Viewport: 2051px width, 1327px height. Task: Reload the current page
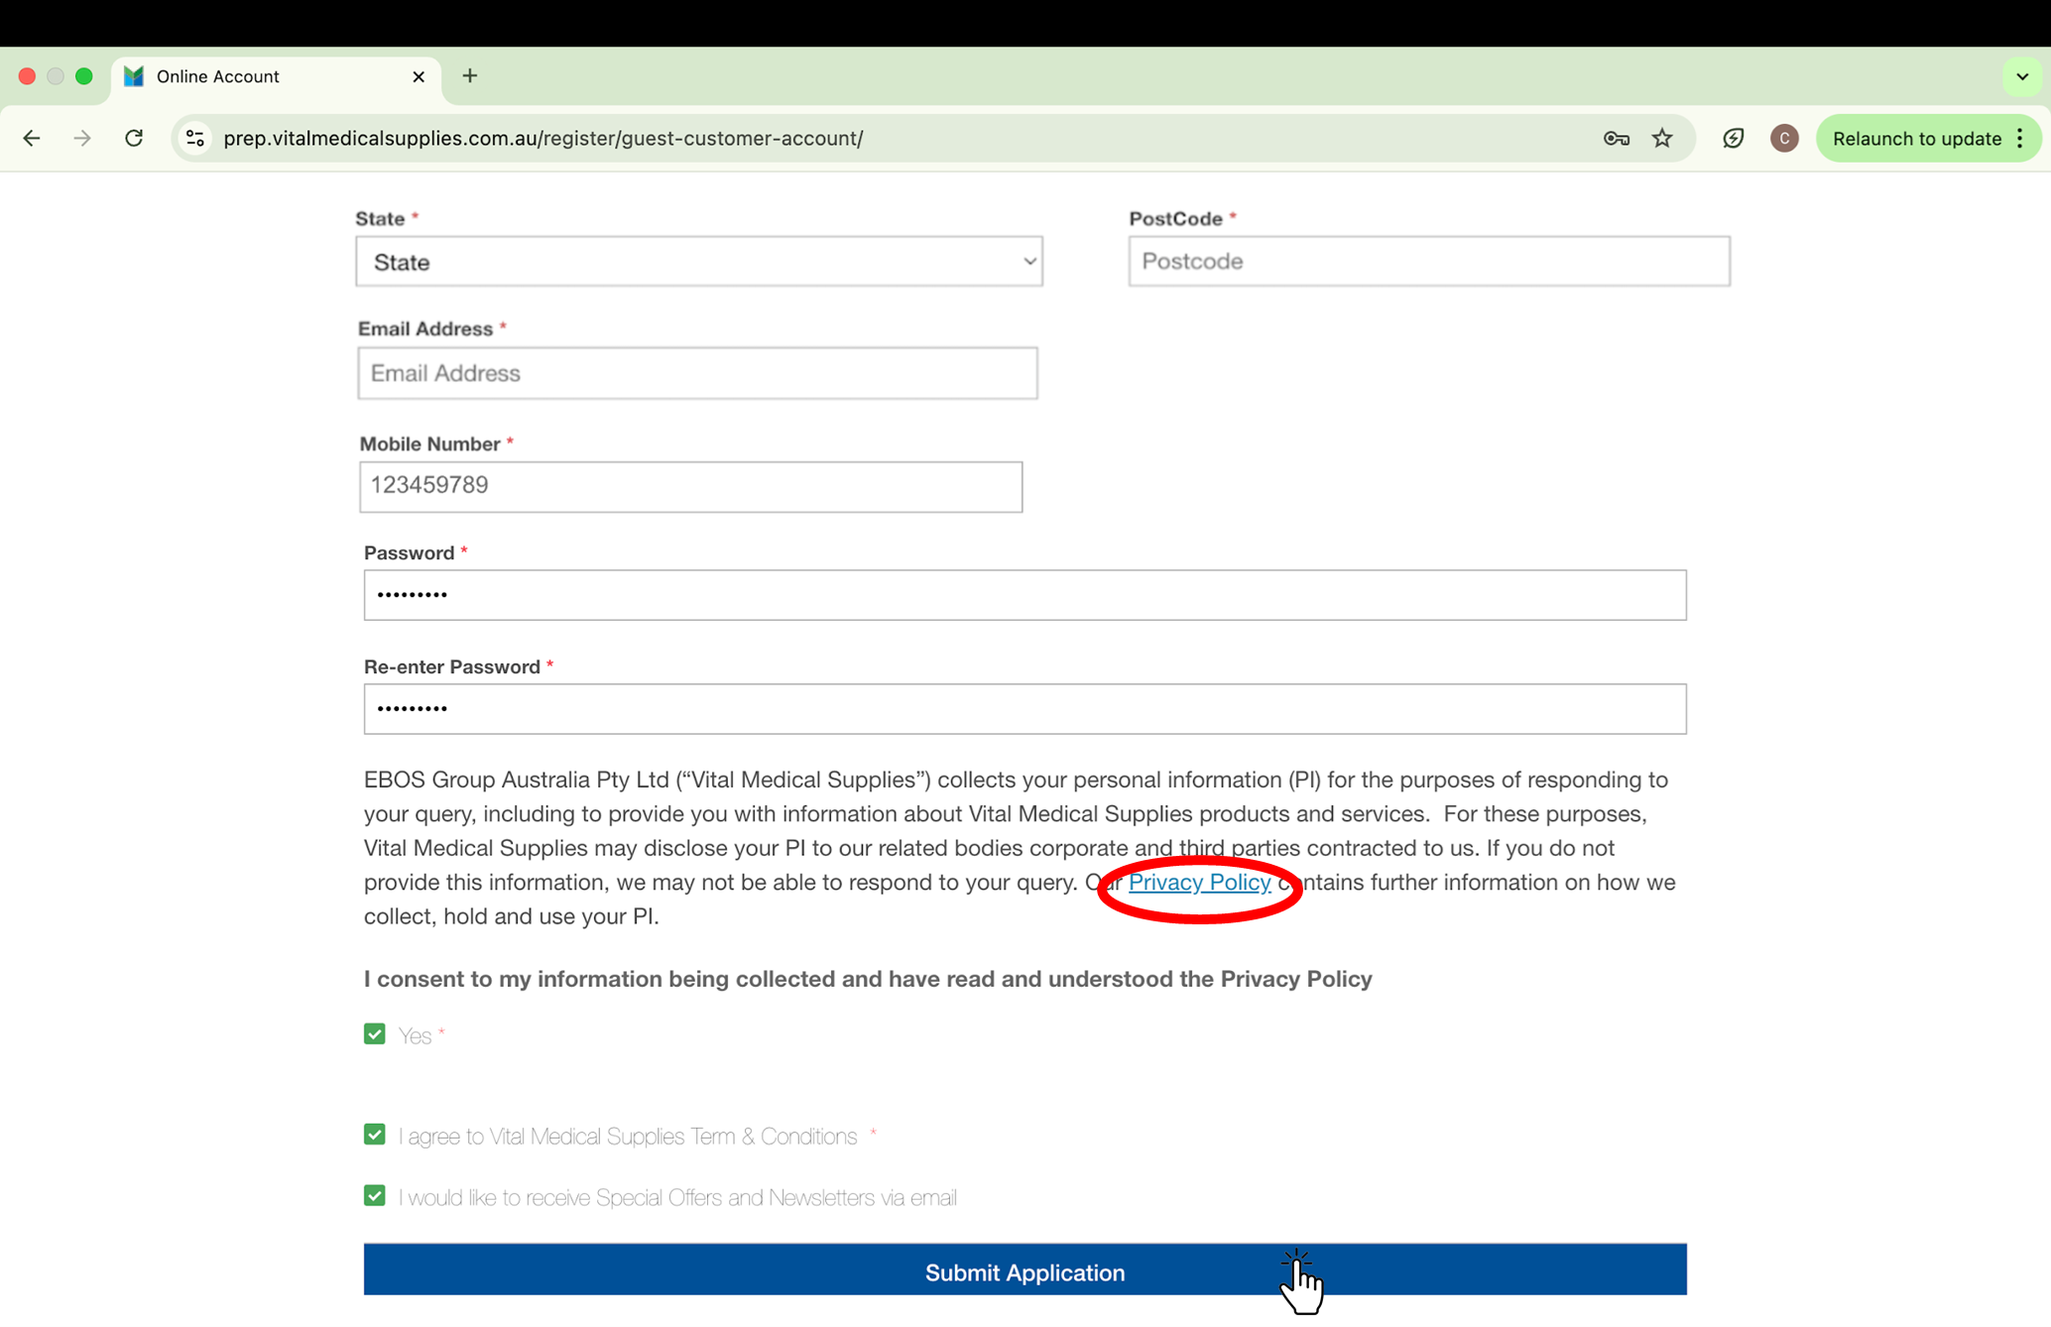[134, 139]
